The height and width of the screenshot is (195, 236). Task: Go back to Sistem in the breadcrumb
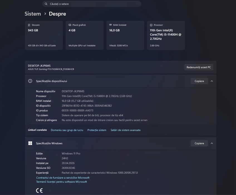click(33, 14)
